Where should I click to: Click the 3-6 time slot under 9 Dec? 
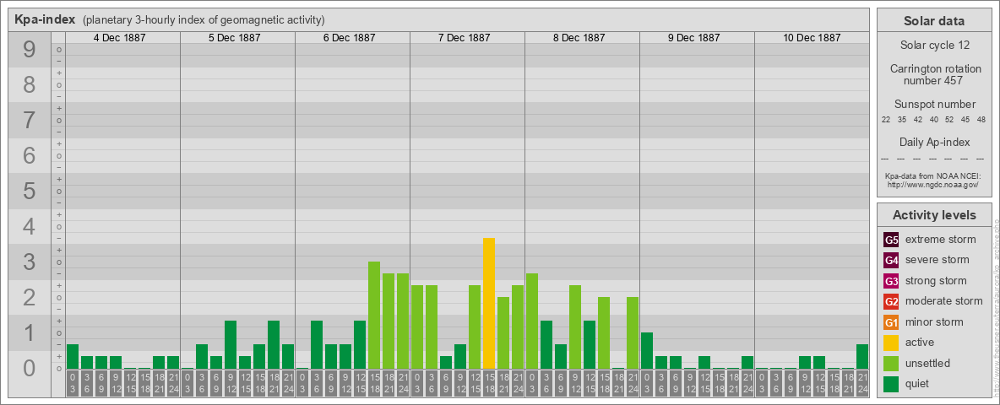click(660, 384)
